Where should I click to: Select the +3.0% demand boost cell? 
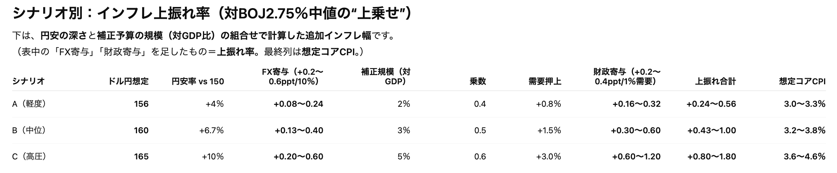549,157
